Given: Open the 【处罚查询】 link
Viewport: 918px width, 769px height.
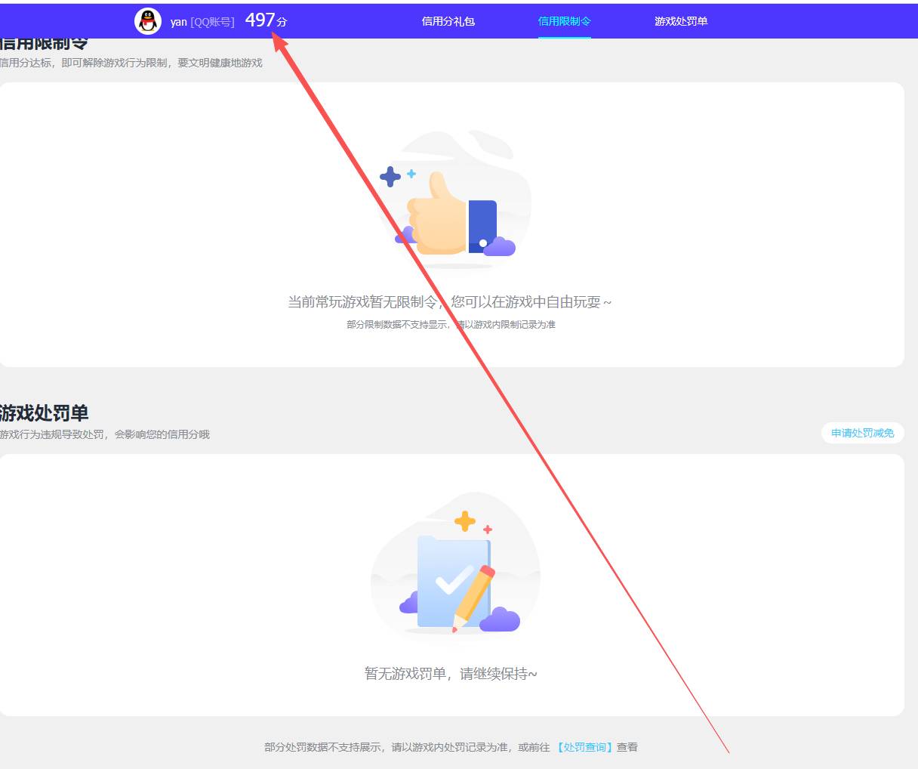Looking at the screenshot, I should 584,747.
